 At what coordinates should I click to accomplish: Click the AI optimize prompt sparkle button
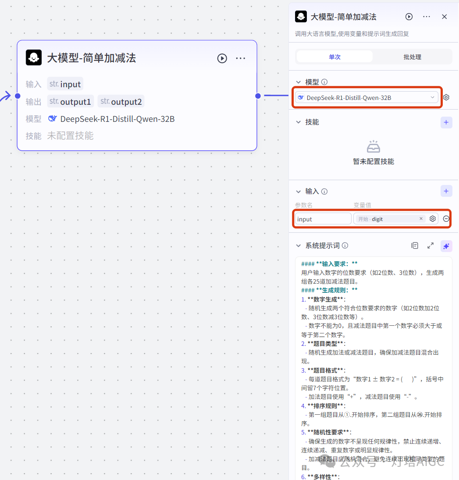pyautogui.click(x=446, y=246)
